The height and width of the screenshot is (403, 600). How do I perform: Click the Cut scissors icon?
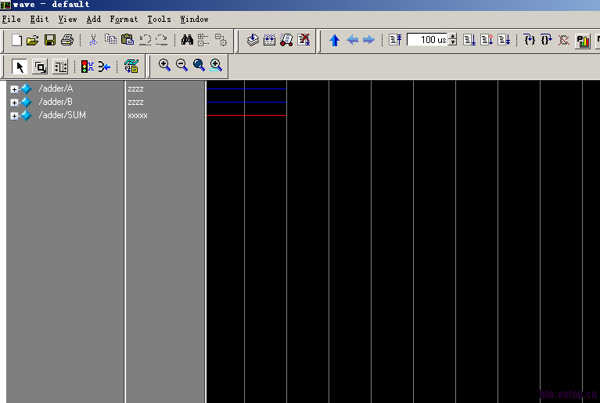93,40
